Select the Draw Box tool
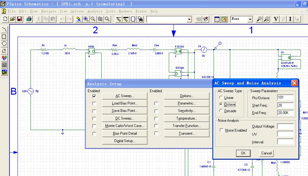This screenshot has width=308, height=176. [4, 36]
